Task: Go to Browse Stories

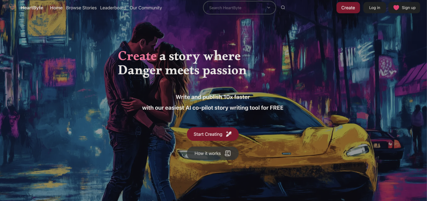Action: 81,8
